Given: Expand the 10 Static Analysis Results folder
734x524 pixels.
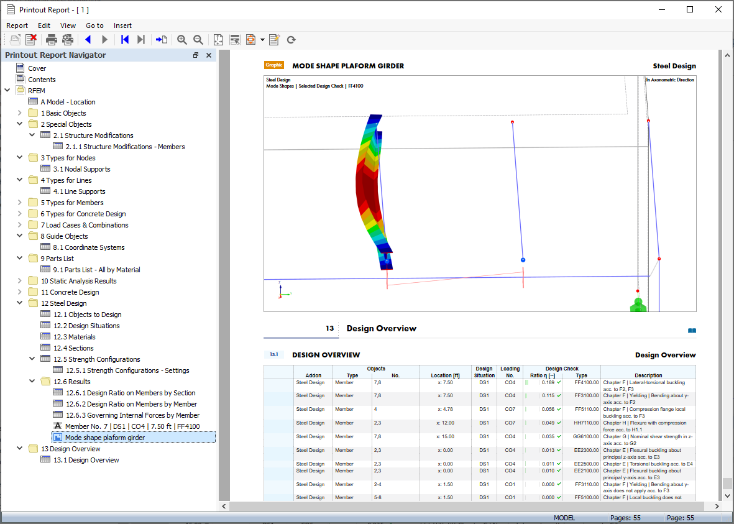Looking at the screenshot, I should pyautogui.click(x=20, y=280).
